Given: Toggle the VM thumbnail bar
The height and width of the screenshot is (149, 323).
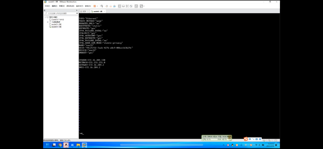Looking at the screenshot, I should coord(124,6).
